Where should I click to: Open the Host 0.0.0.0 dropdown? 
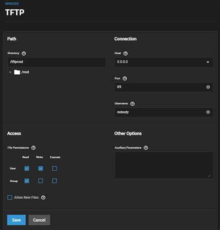pos(164,62)
